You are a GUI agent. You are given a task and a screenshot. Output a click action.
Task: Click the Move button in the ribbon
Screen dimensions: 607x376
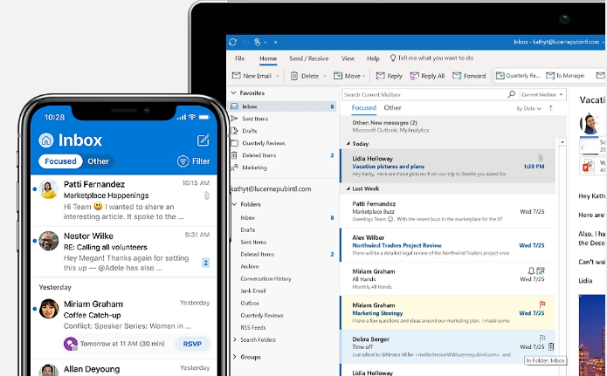(x=349, y=76)
